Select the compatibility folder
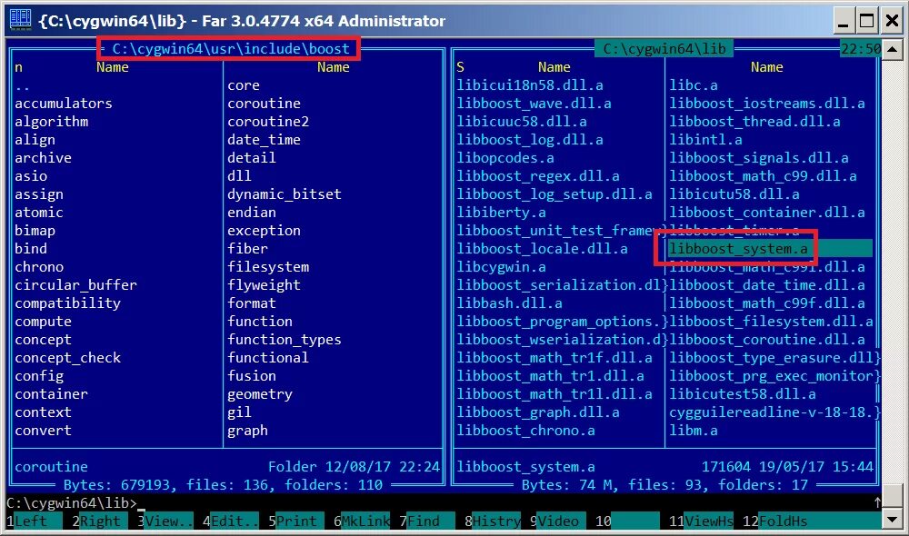 pyautogui.click(x=68, y=303)
